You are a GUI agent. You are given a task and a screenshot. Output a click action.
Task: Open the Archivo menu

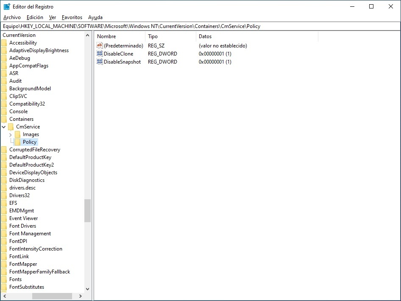pyautogui.click(x=12, y=17)
